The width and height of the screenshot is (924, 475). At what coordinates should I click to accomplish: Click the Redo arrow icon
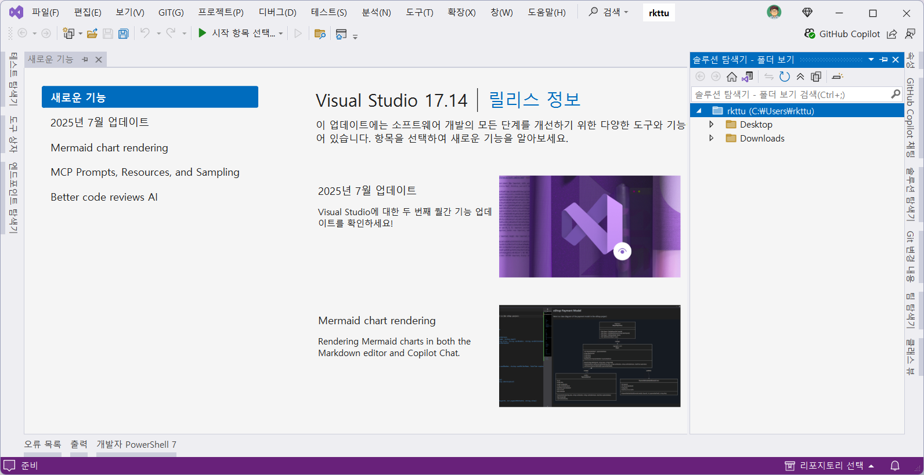(x=171, y=33)
